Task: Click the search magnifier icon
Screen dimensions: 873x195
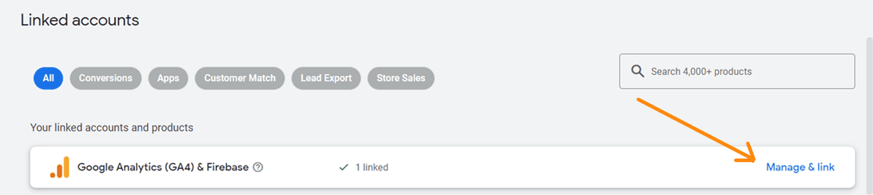Action: pyautogui.click(x=637, y=71)
